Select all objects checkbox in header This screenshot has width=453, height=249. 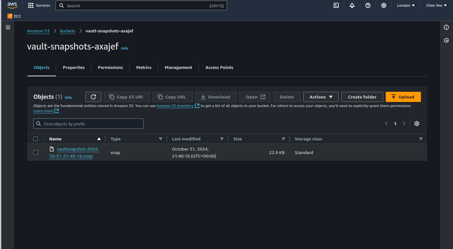pyautogui.click(x=36, y=139)
